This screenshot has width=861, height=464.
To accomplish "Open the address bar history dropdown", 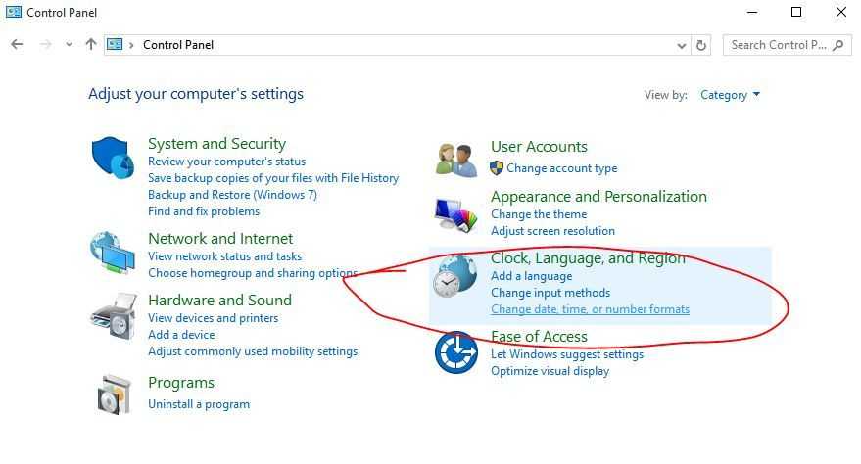I will coord(682,46).
